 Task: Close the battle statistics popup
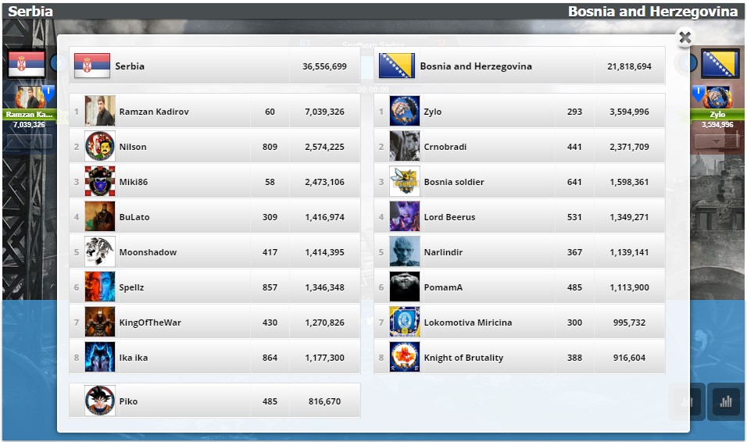click(684, 37)
